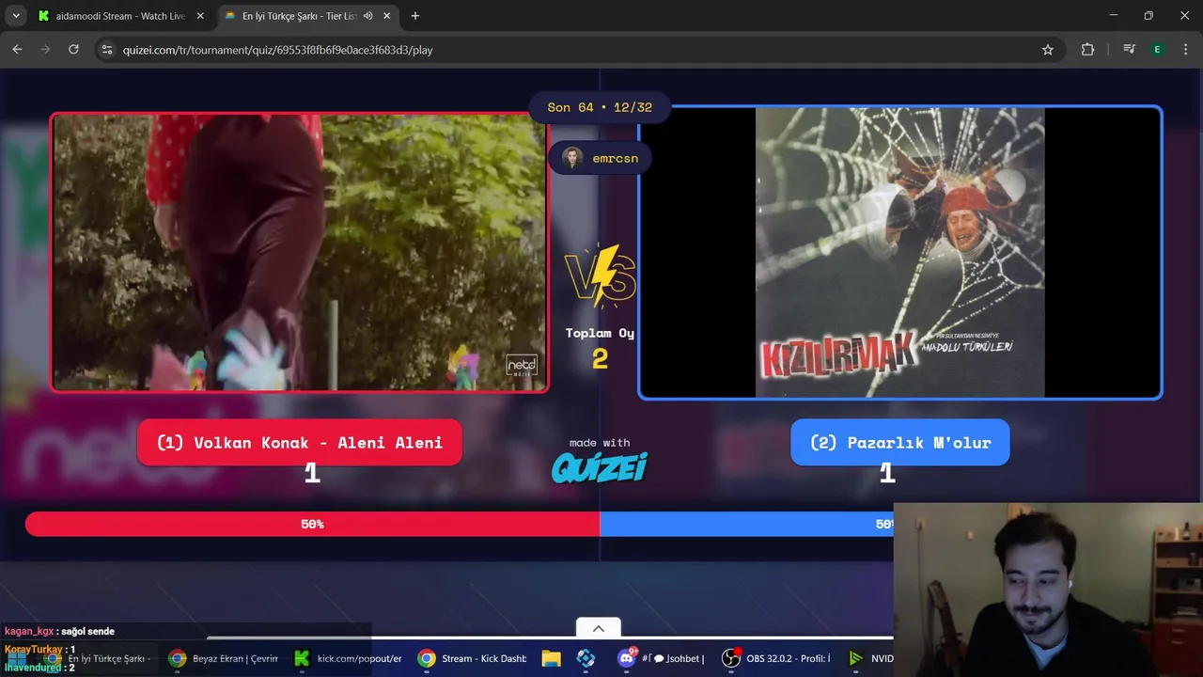
Task: Click the Volkan Konak video thumbnail
Action: (300, 252)
